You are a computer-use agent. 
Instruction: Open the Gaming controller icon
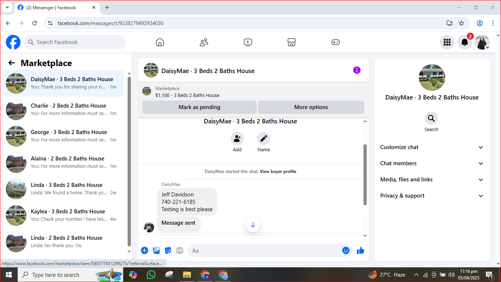point(336,42)
